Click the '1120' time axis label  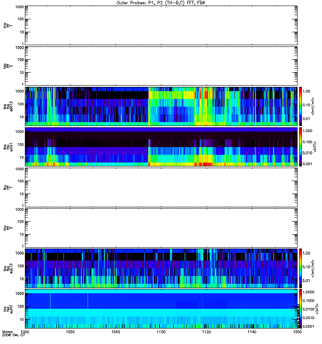point(207,332)
